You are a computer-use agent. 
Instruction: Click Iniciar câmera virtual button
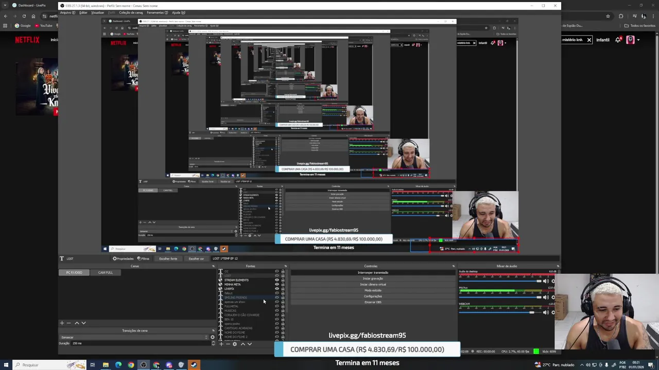(x=373, y=284)
